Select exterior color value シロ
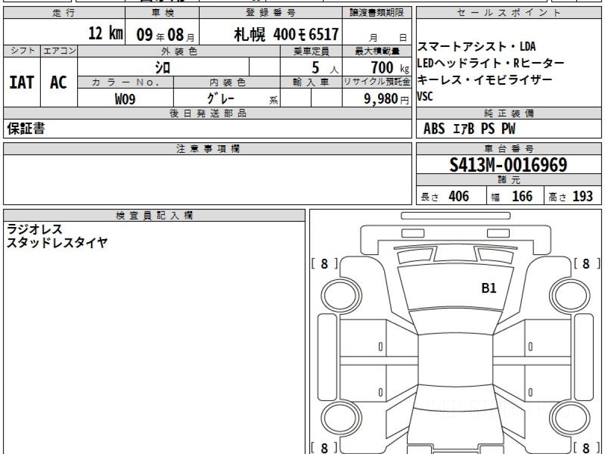Image resolution: width=605 pixels, height=454 pixels. tap(162, 67)
